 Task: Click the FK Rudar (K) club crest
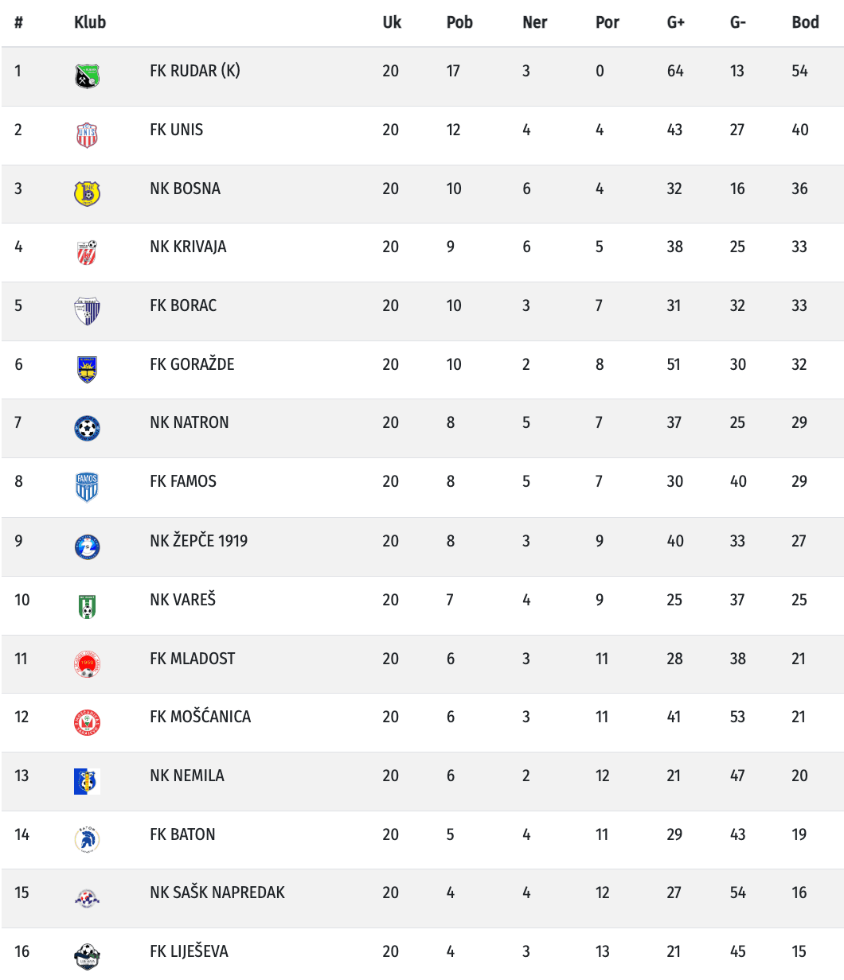click(87, 76)
